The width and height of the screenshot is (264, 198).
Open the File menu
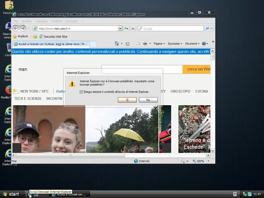point(15,21)
